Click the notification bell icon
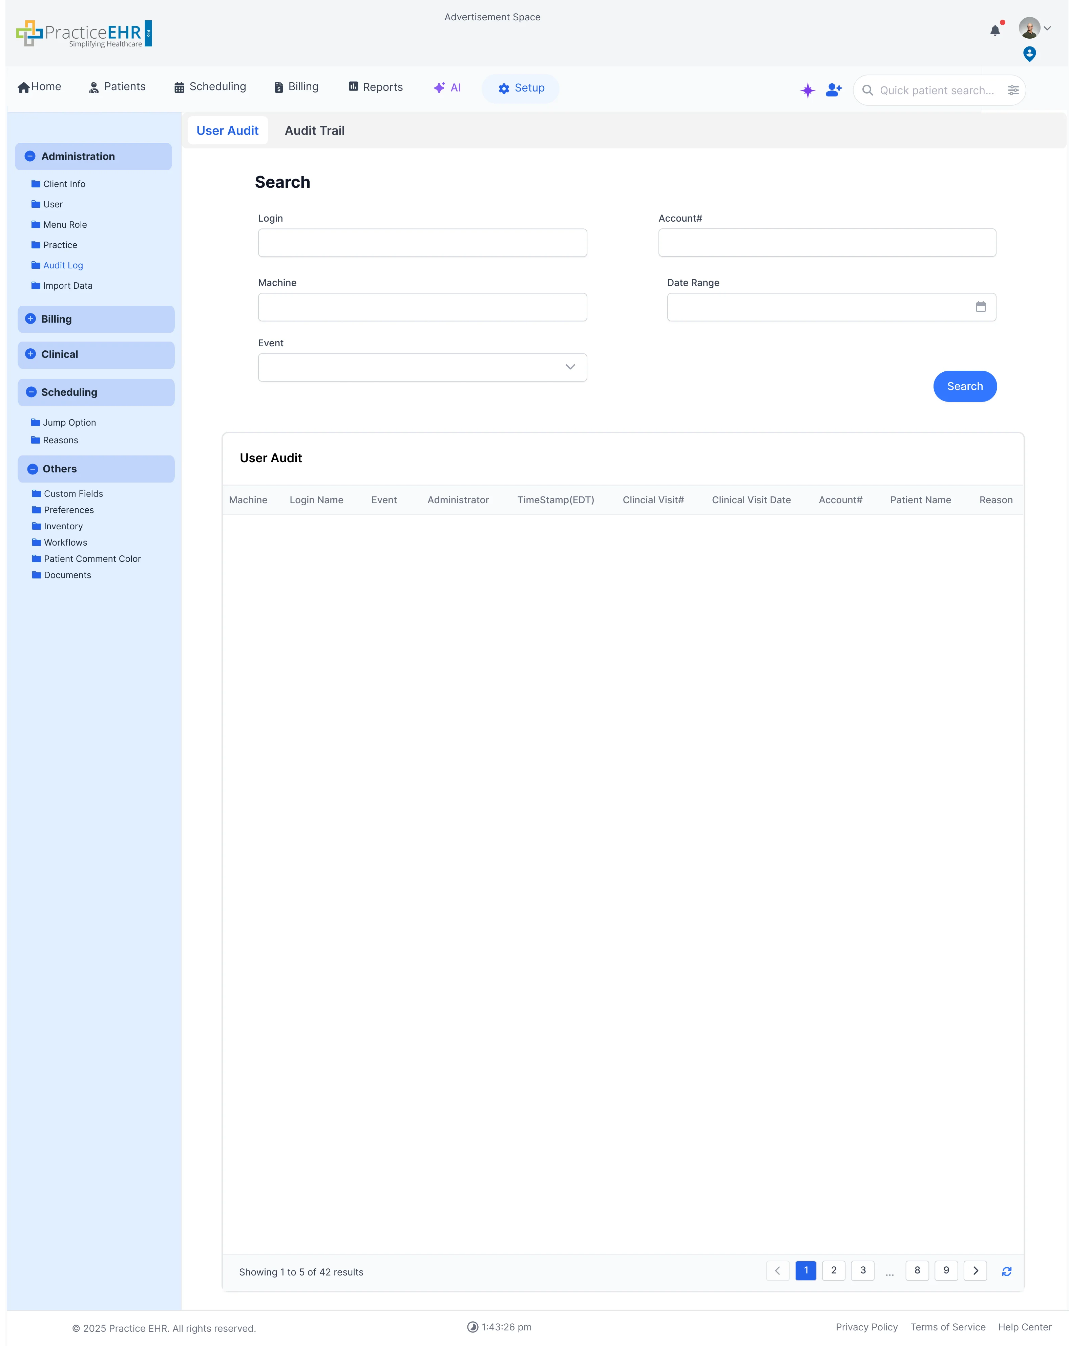 [995, 30]
